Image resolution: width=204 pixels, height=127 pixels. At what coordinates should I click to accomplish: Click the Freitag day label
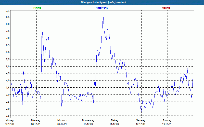[114, 120]
